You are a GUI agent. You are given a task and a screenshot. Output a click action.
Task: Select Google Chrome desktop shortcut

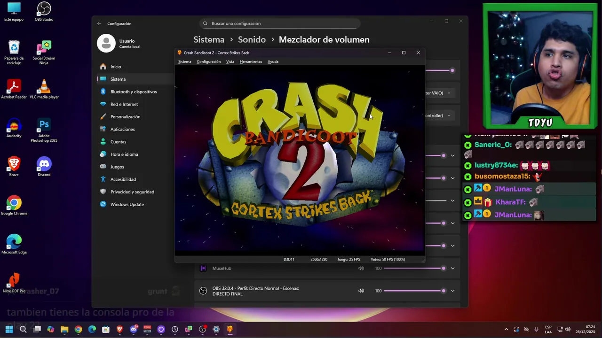pos(14,206)
